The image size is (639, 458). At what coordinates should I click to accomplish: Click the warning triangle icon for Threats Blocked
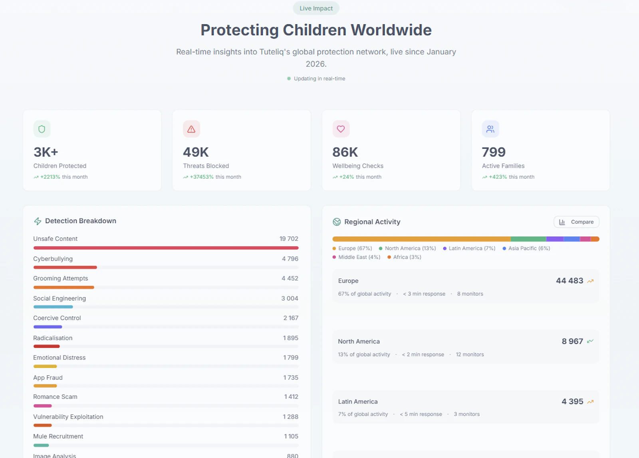[191, 129]
